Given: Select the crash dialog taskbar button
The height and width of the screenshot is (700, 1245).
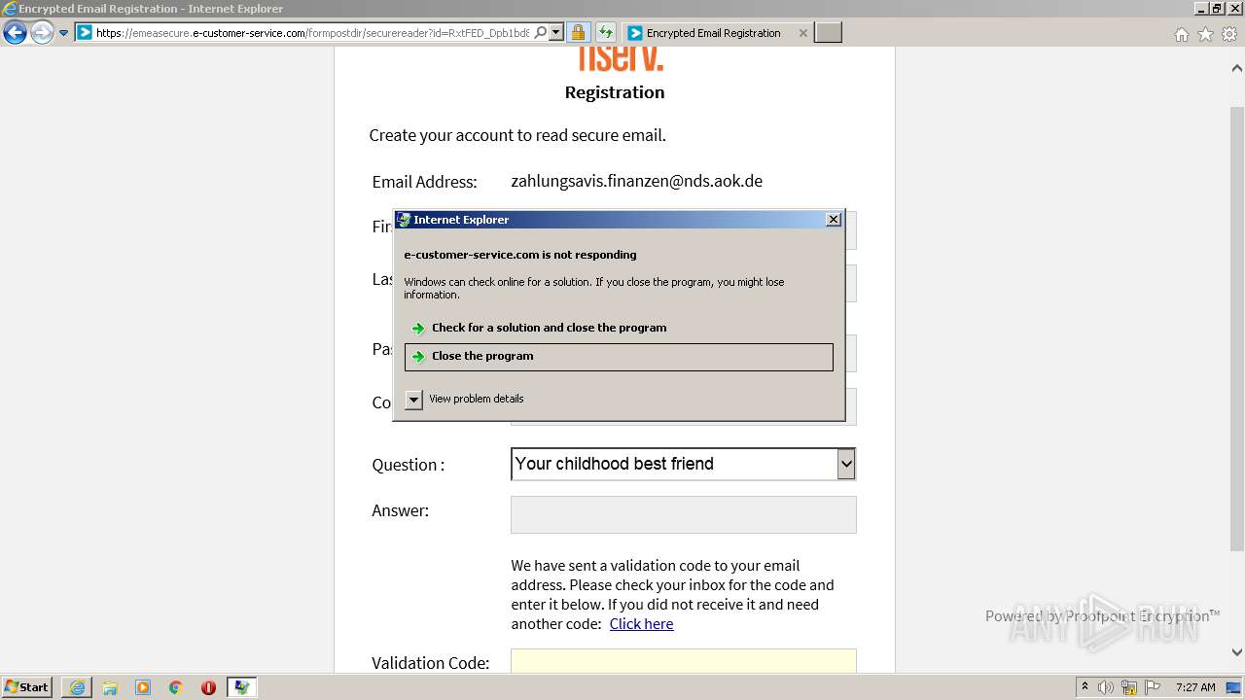Looking at the screenshot, I should (241, 687).
